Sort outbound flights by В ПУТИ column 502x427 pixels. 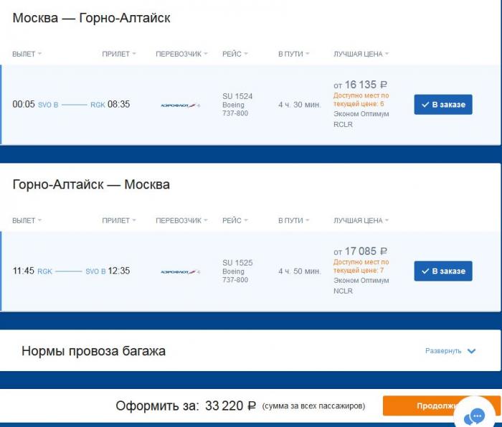pos(293,54)
